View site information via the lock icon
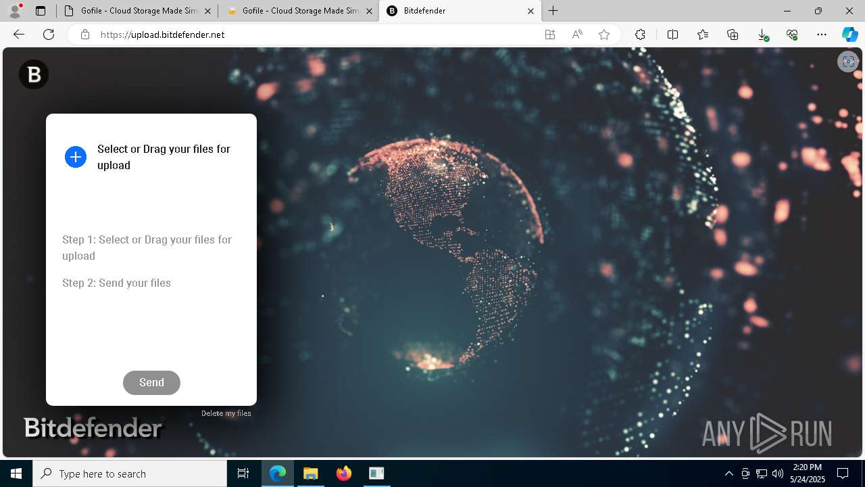The height and width of the screenshot is (487, 865). tap(85, 34)
